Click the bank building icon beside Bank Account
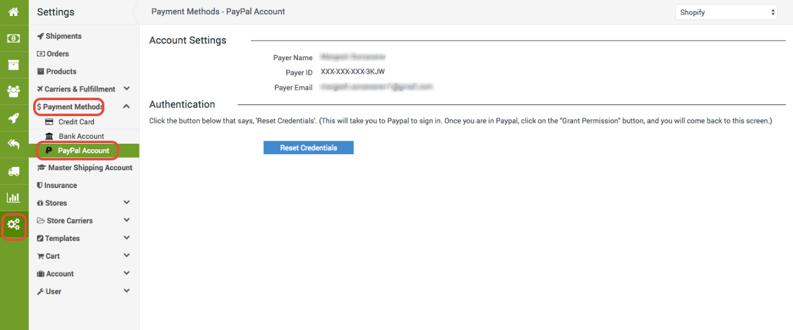Viewport: 793px width, 330px height. pyautogui.click(x=49, y=136)
